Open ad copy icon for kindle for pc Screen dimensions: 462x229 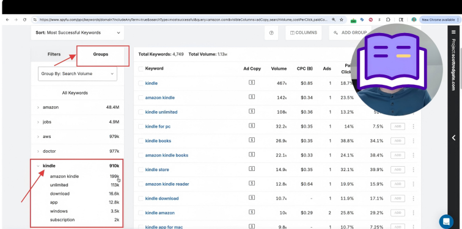252,126
